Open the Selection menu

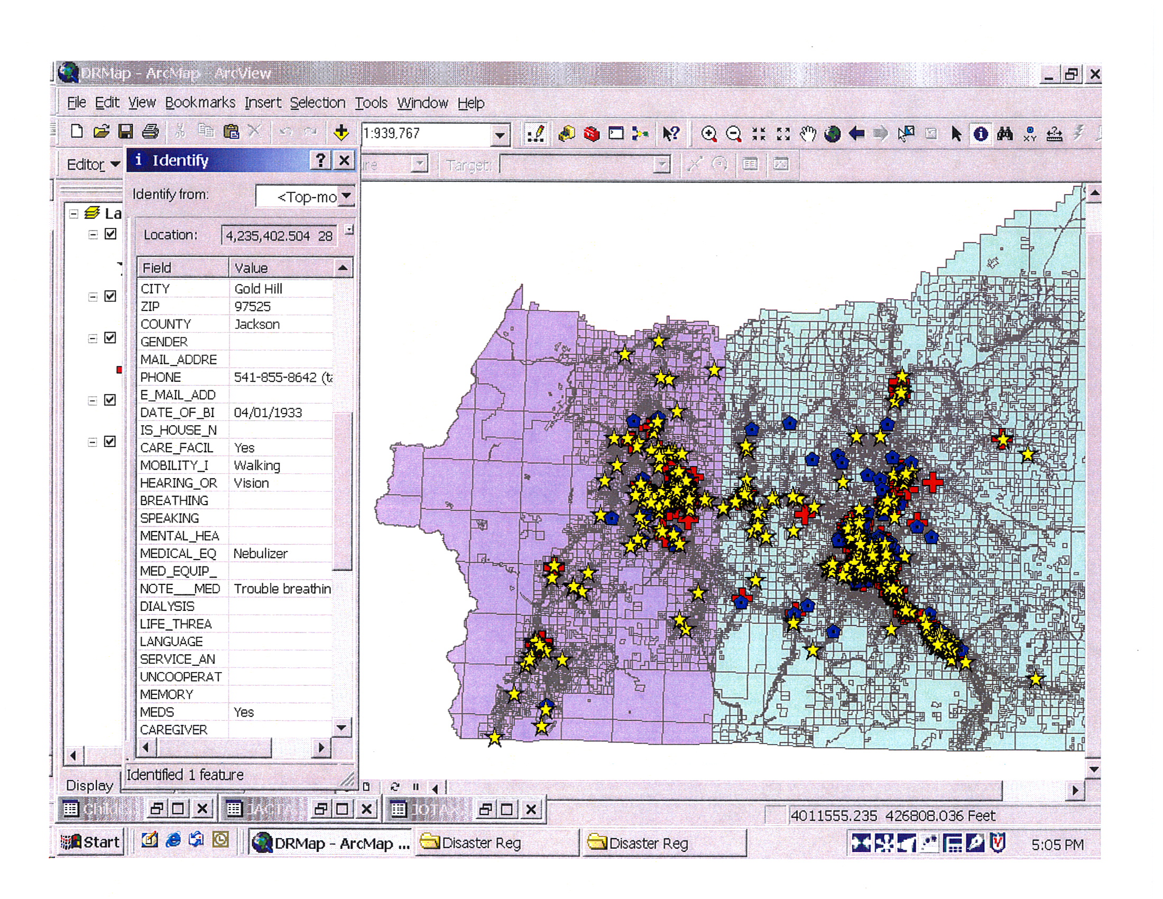click(317, 103)
